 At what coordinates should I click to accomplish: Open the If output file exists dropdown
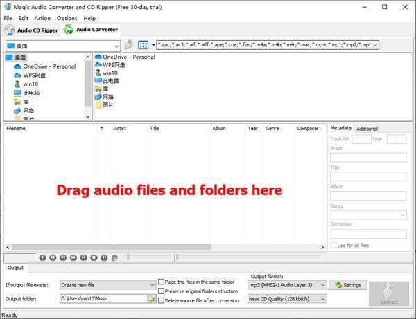tap(107, 284)
